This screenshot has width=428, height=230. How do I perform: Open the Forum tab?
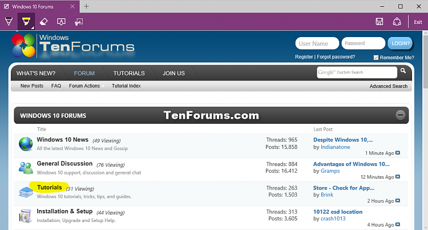(84, 74)
